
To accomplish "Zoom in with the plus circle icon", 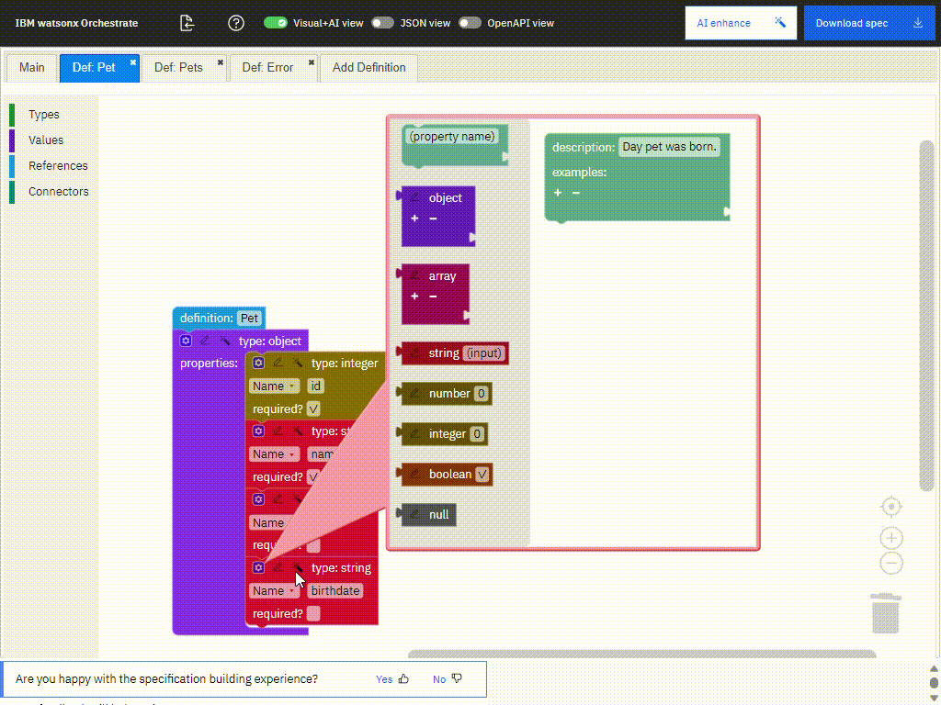I will click(890, 538).
